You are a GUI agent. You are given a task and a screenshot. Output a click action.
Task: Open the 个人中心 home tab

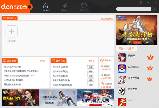click(46, 7)
